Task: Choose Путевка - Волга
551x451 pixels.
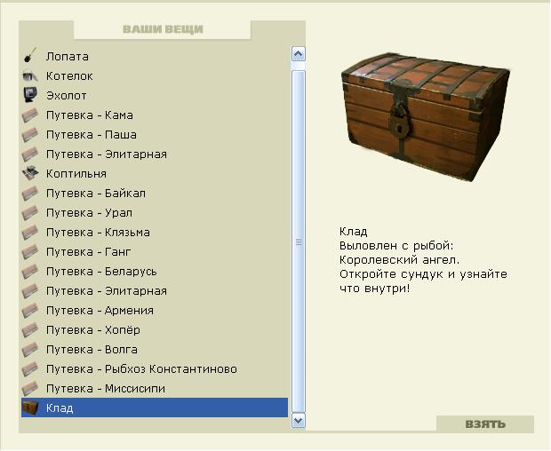Action: click(x=155, y=350)
